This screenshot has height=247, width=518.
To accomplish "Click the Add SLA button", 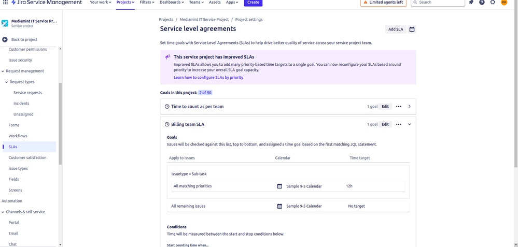I will pyautogui.click(x=396, y=30).
